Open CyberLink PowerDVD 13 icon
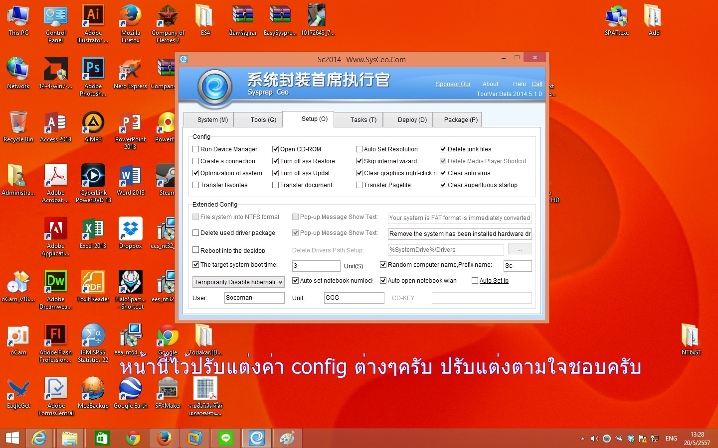The image size is (718, 448). [x=93, y=183]
